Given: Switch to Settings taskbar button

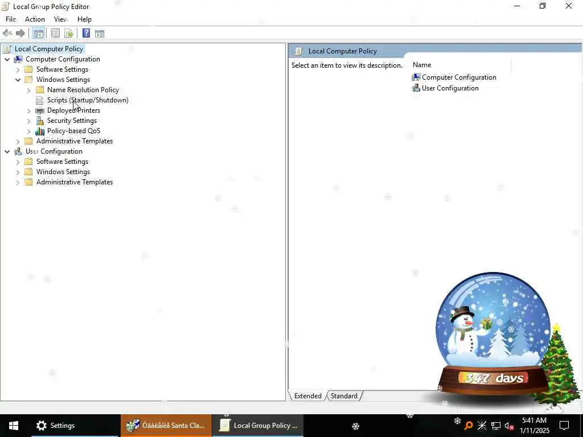Looking at the screenshot, I should [x=75, y=426].
